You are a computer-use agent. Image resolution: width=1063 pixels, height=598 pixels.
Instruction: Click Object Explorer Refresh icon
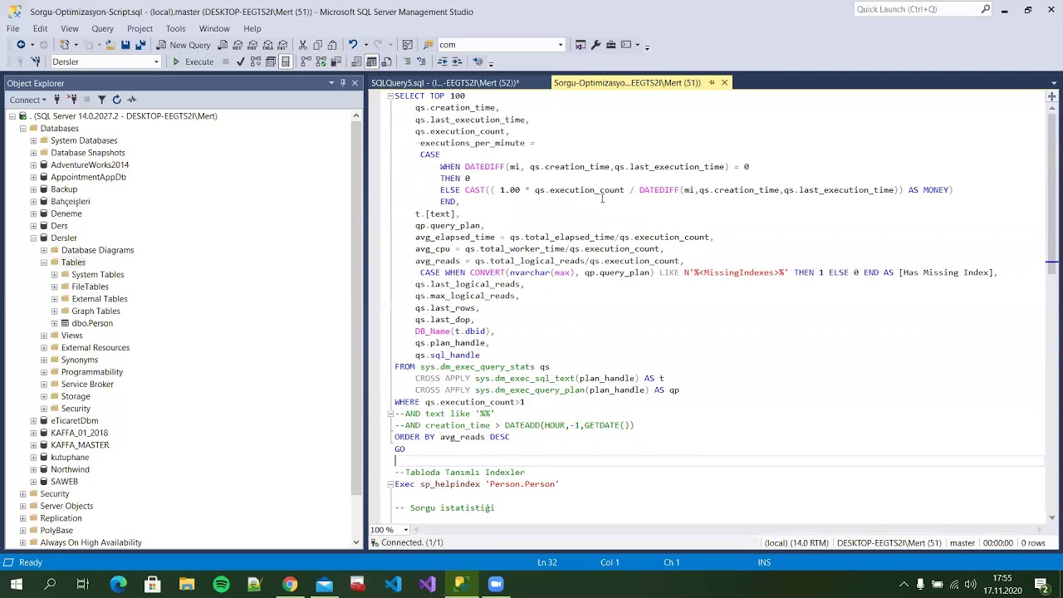pos(116,100)
